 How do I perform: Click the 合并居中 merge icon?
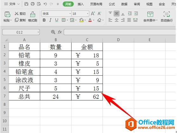click(150, 14)
